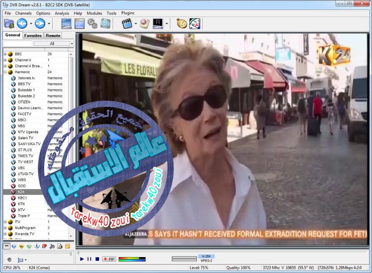372x273 pixels.
Task: Open the stopwatch timer icon
Action: coord(182,24)
